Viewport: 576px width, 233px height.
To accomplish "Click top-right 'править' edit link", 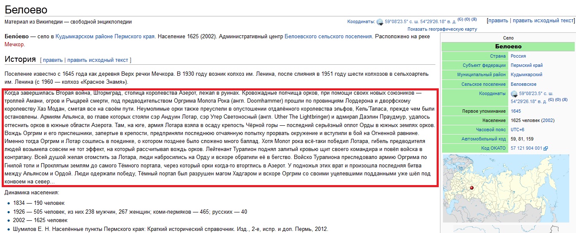I will (498, 20).
